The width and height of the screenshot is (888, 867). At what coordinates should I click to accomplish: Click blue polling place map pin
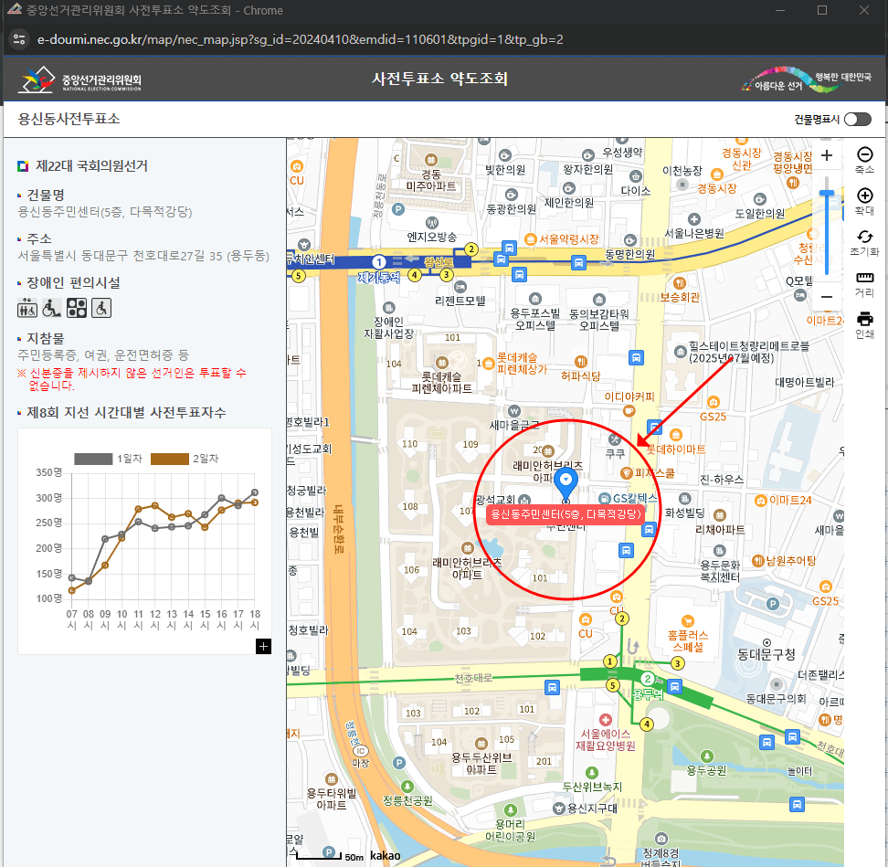coord(566,481)
